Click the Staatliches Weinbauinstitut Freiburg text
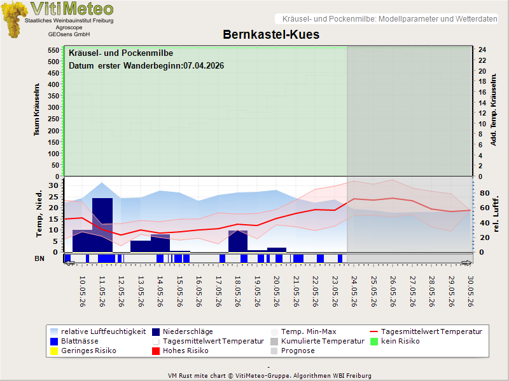Viewport: 509px width, 381px height. tap(69, 20)
